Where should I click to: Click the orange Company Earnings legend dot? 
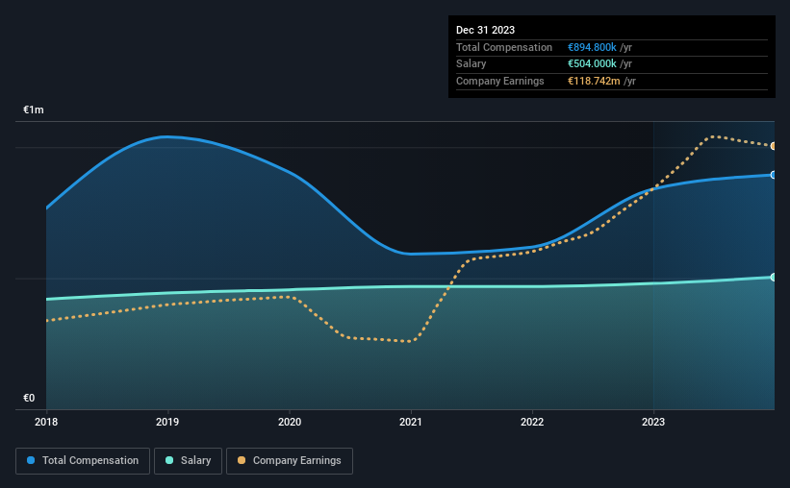point(242,460)
